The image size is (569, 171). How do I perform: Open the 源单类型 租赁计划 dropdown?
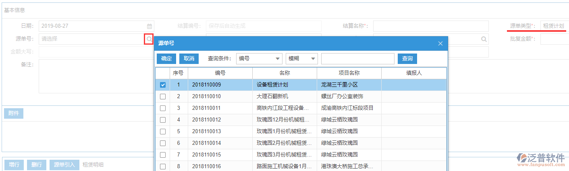554,26
